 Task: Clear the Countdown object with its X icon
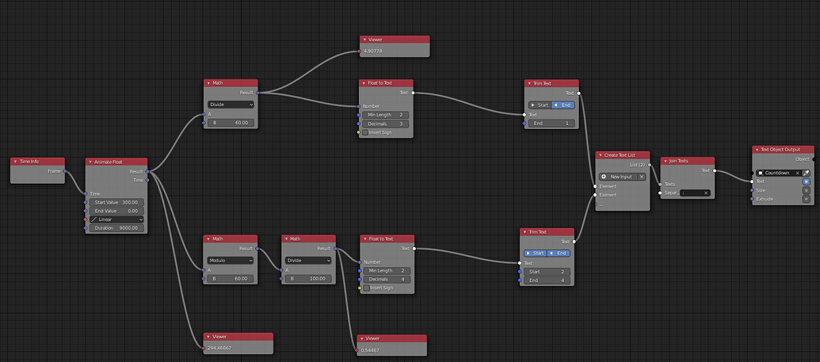pyautogui.click(x=798, y=173)
